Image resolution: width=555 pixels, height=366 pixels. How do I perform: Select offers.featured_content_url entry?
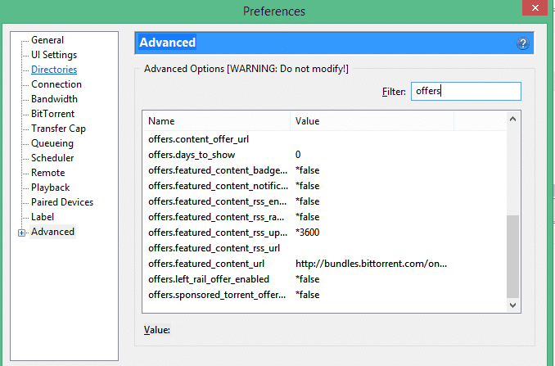point(206,264)
